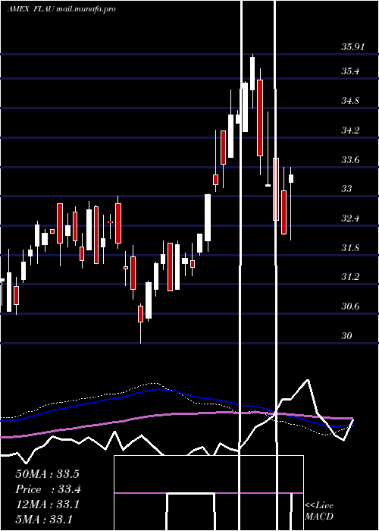Viewport: 379px width, 531px height.
Task: Click the 33 price axis label
Action: point(346,189)
